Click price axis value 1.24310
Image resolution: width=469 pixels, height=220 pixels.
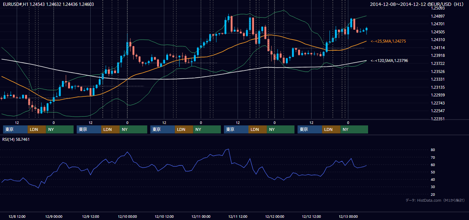(x=437, y=40)
